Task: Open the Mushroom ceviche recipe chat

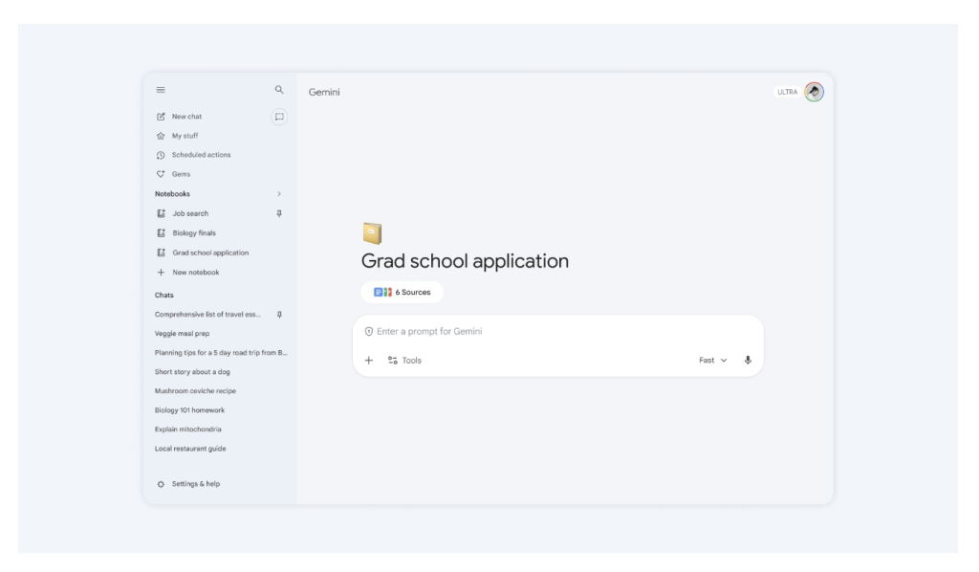Action: tap(195, 391)
